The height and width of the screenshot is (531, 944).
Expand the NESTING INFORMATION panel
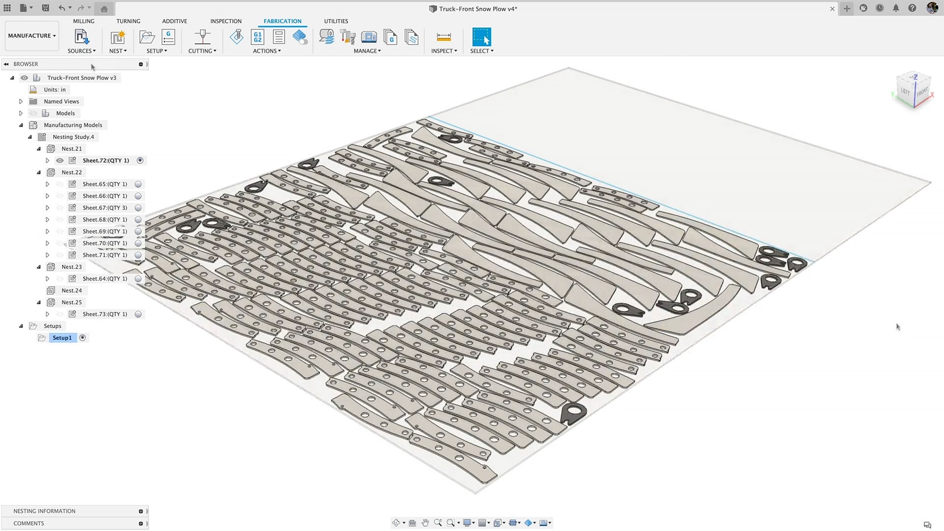141,511
